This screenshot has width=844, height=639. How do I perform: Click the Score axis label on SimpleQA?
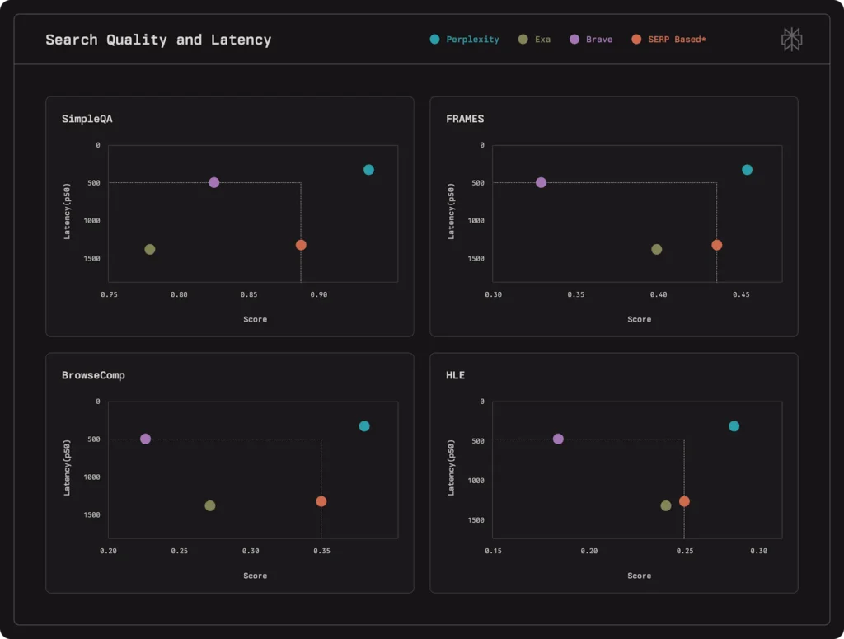(x=255, y=319)
